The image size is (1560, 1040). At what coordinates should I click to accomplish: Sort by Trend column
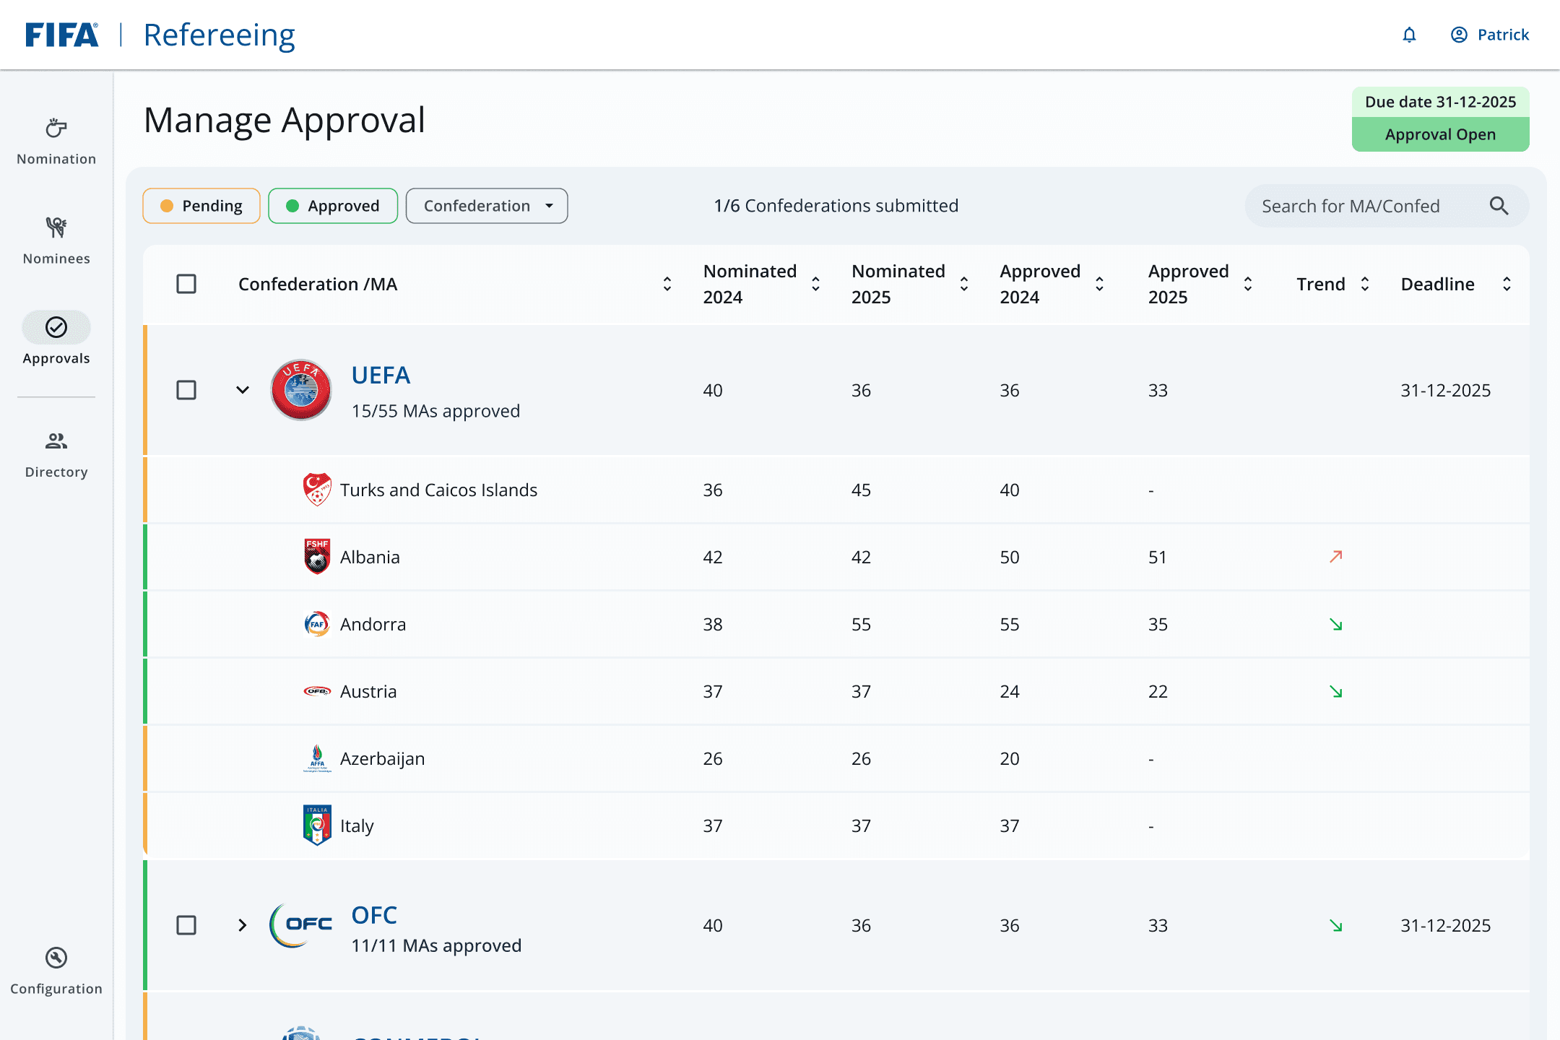tap(1365, 284)
